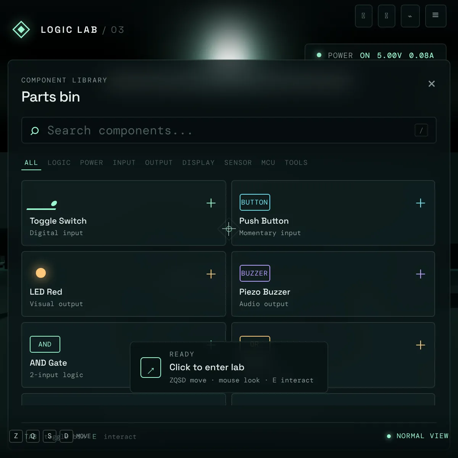The image size is (458, 458).
Task: Click the arrow icon in Ready prompt
Action: (x=151, y=368)
